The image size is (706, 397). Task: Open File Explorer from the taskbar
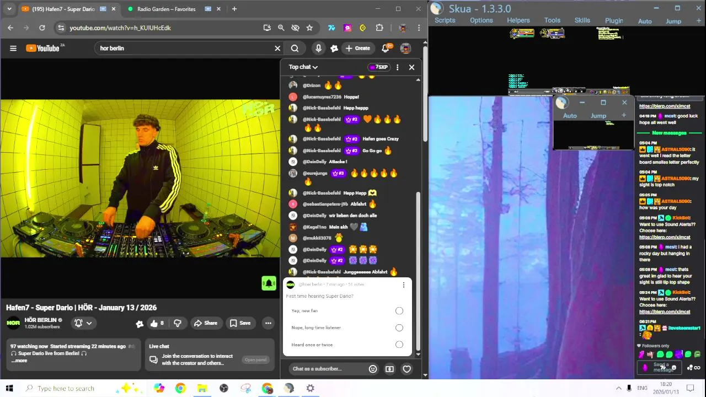[x=202, y=388]
